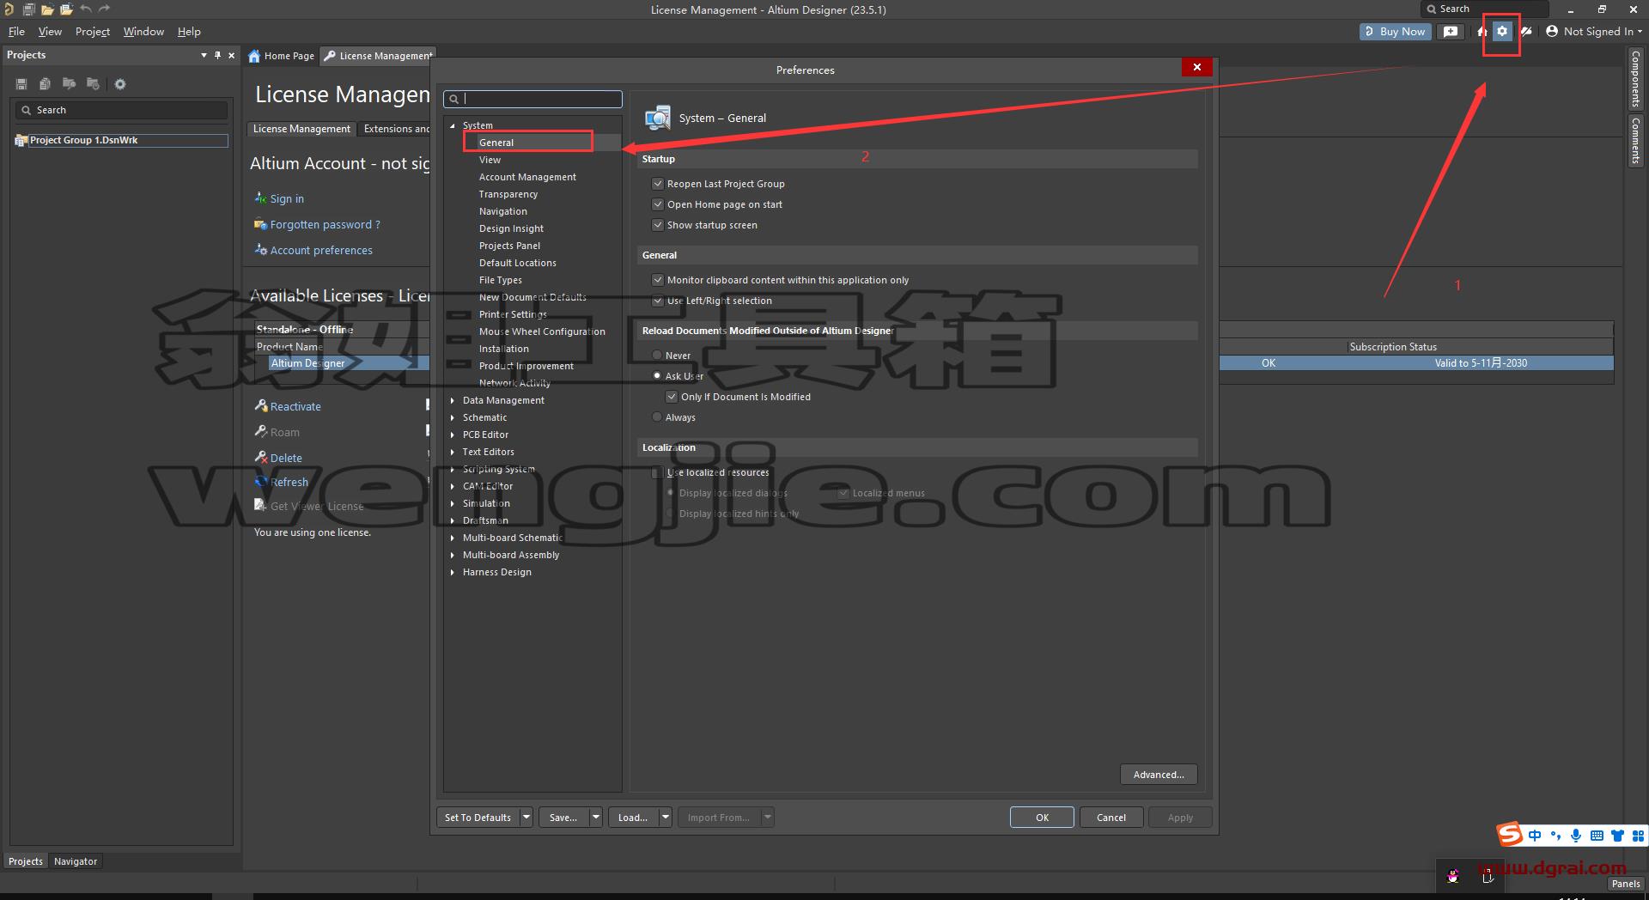1649x900 pixels.
Task: Pin the Projects panel
Action: coord(217,55)
